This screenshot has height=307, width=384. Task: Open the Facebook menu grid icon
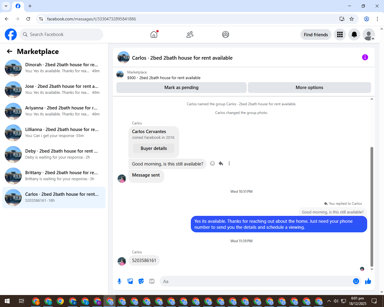click(x=340, y=34)
